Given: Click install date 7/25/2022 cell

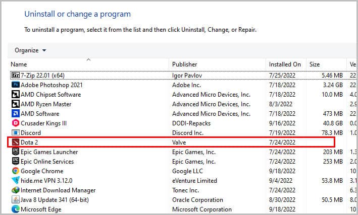Looking at the screenshot, I should click(282, 75).
